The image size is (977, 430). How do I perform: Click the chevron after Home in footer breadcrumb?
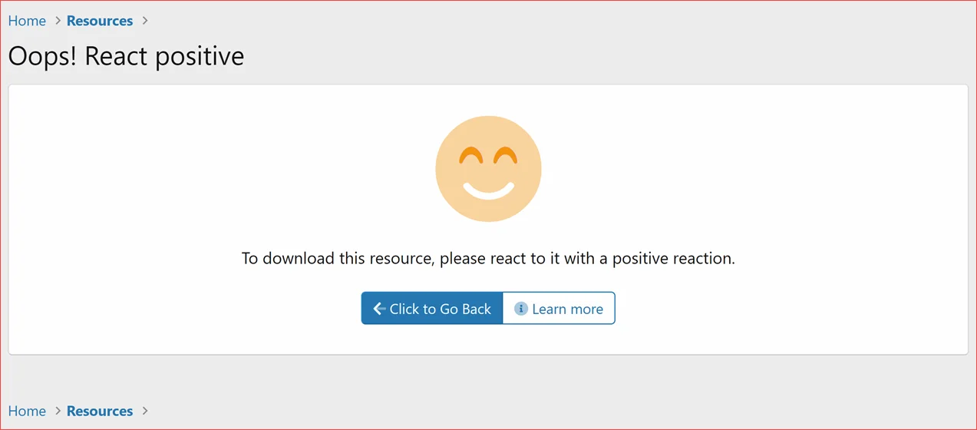coord(57,412)
